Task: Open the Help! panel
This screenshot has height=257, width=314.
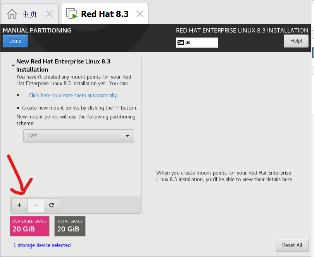Action: click(x=296, y=41)
